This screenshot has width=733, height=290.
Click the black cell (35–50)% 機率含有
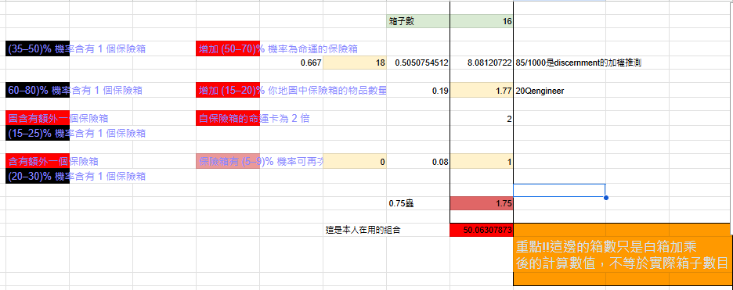(38, 48)
